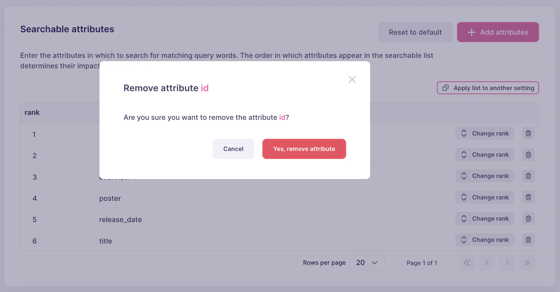Image resolution: width=560 pixels, height=292 pixels.
Task: Click the trash icon in the poster row
Action: [528, 197]
